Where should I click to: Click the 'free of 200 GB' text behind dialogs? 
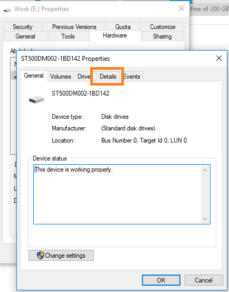(209, 9)
